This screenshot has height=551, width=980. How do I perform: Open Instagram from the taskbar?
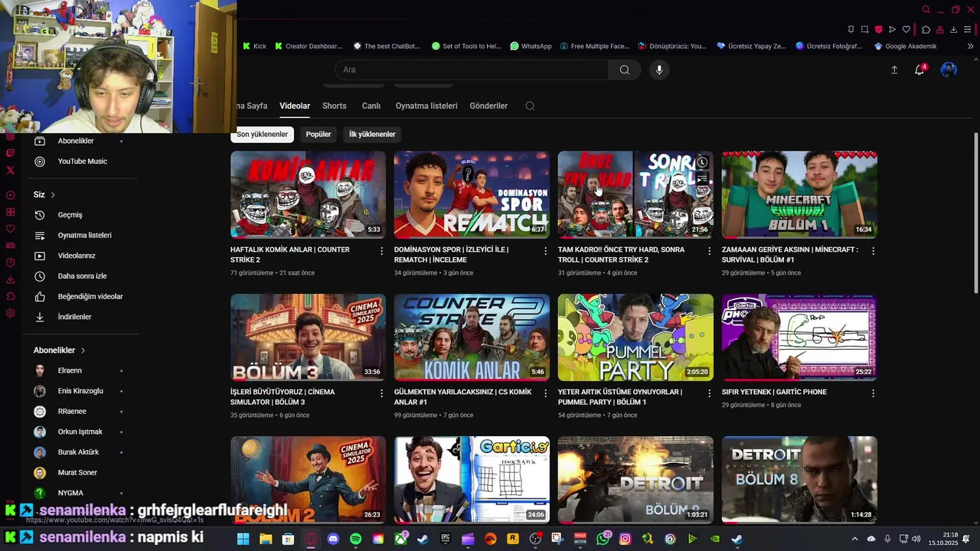coord(625,539)
